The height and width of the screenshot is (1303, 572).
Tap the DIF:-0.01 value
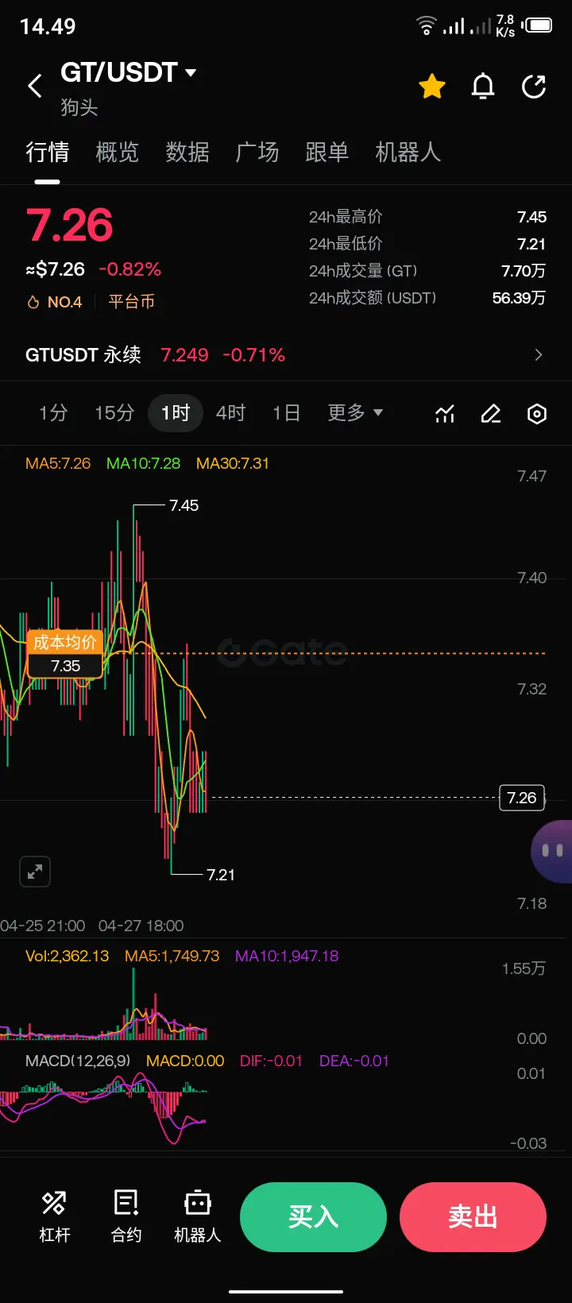click(x=271, y=1061)
